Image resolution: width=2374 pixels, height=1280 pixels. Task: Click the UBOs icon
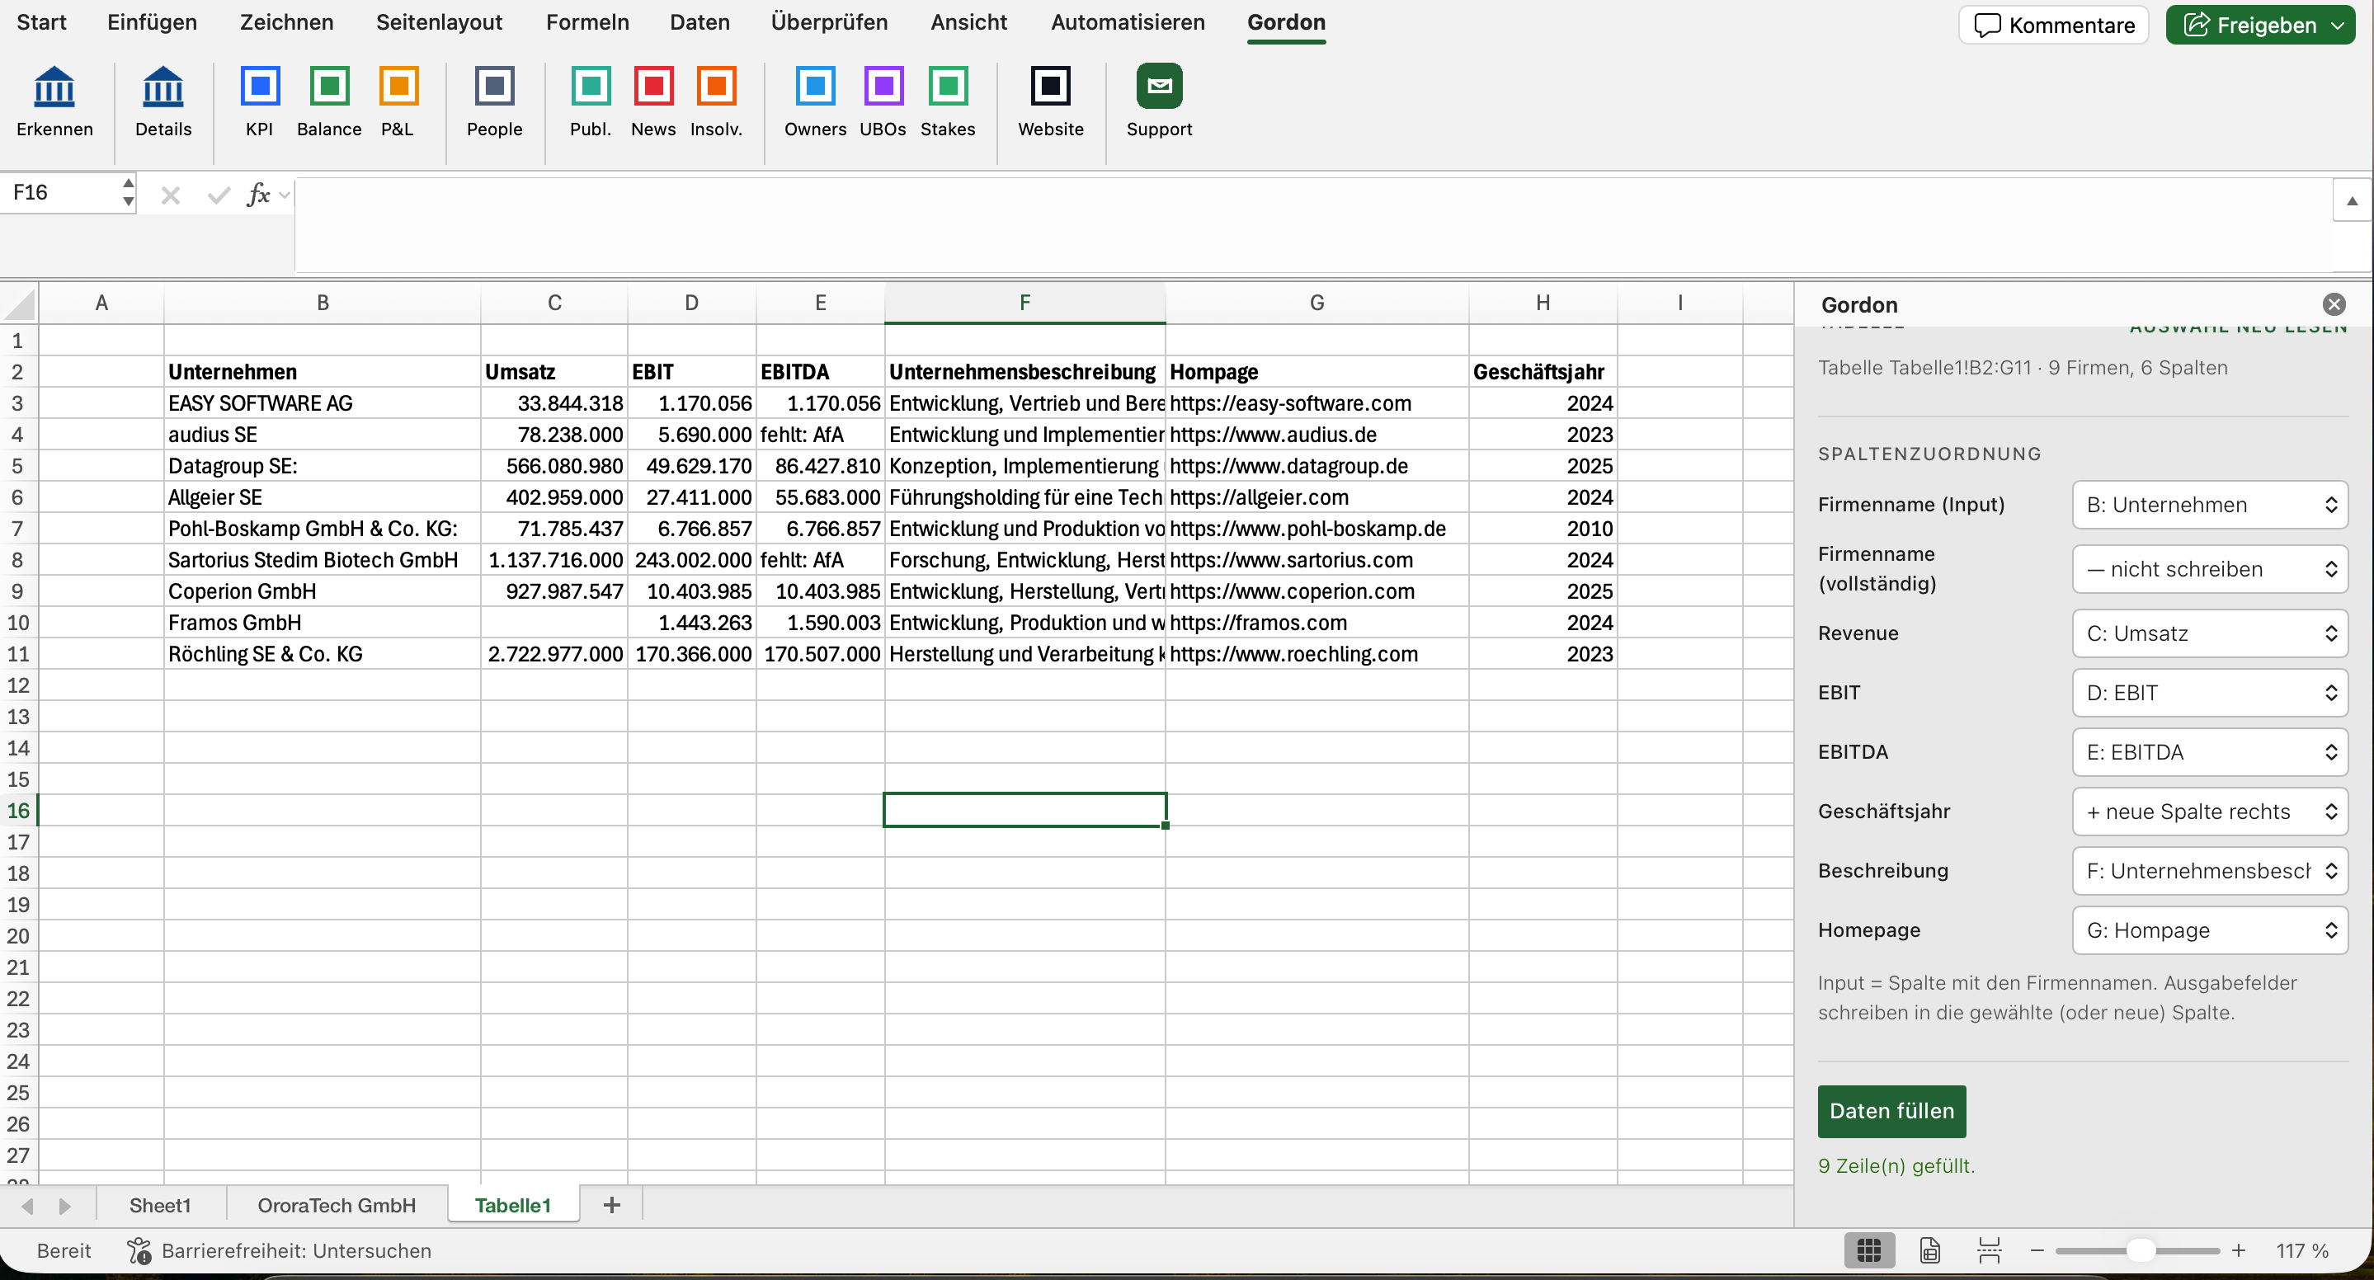[883, 87]
